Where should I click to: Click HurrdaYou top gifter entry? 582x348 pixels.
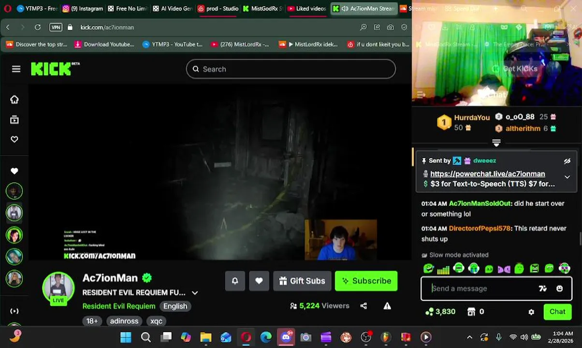[463, 123]
